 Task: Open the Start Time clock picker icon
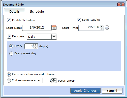pyautogui.click(x=107, y=28)
